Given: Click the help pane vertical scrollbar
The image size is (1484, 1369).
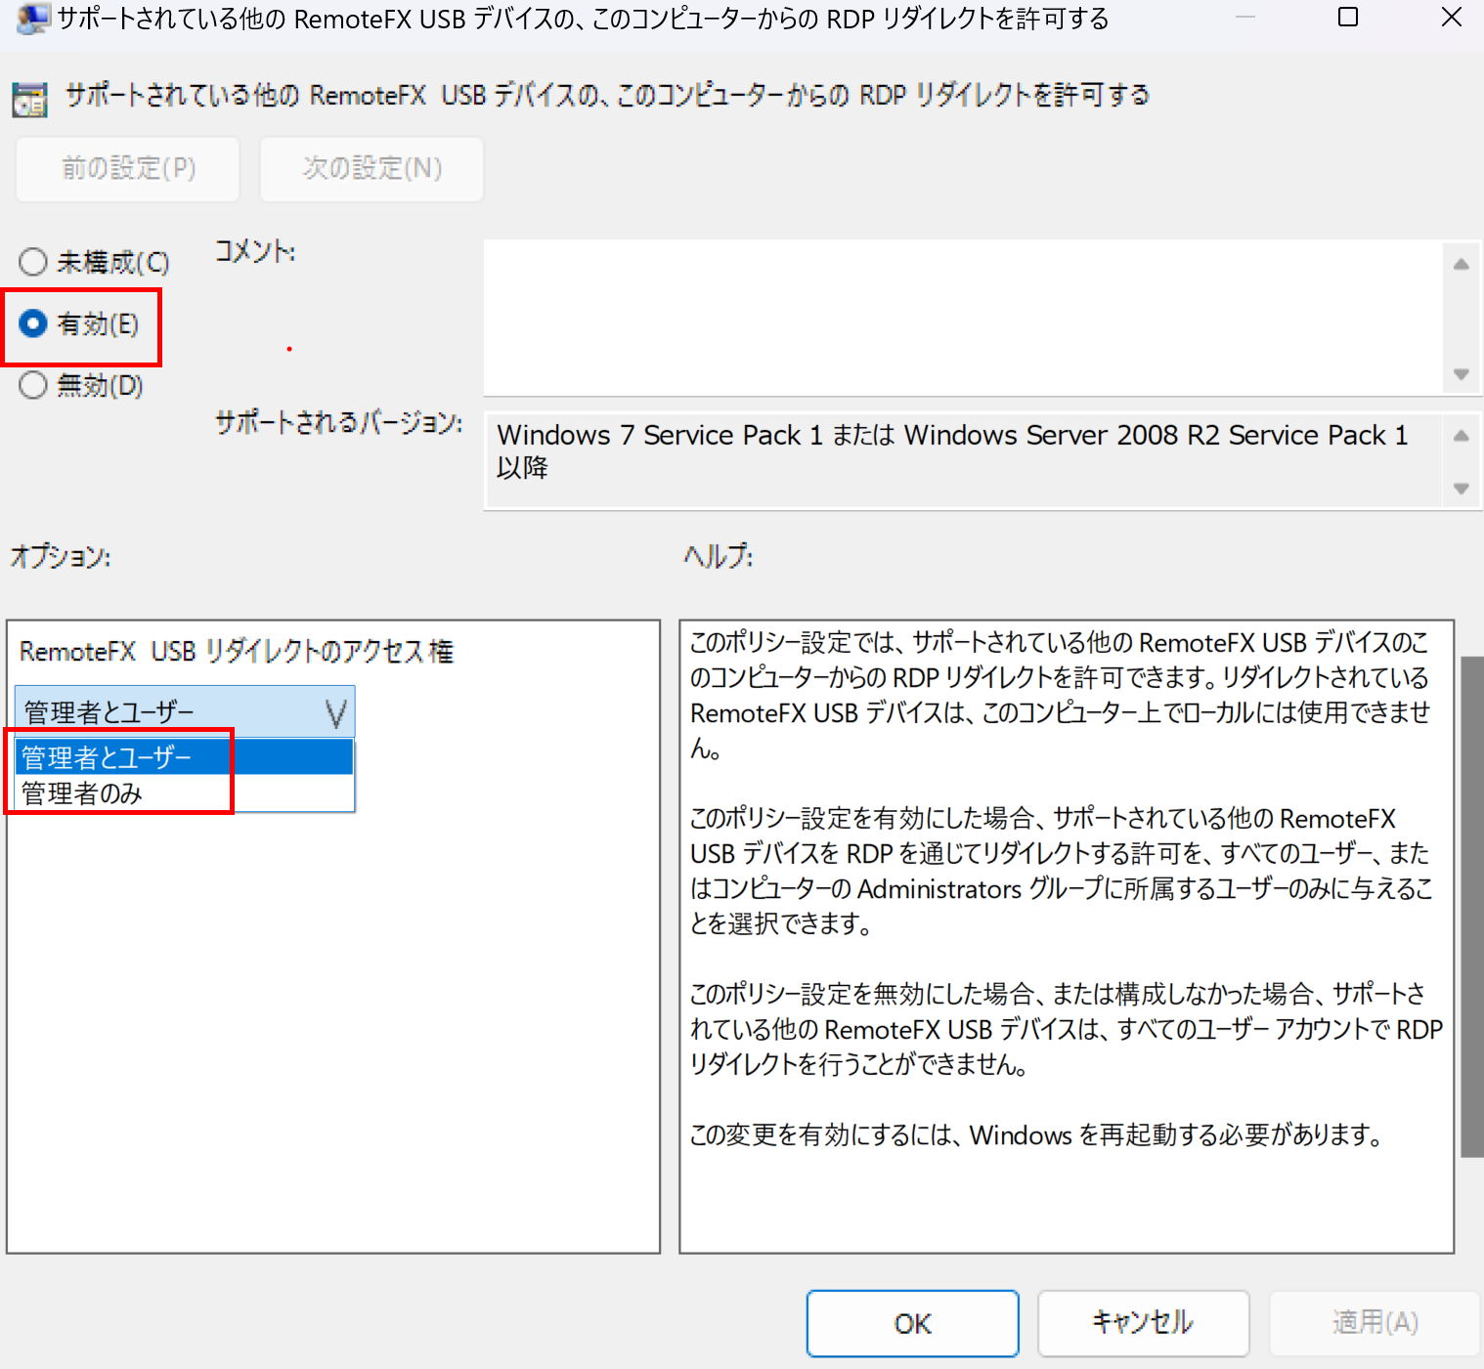Looking at the screenshot, I should [x=1472, y=906].
